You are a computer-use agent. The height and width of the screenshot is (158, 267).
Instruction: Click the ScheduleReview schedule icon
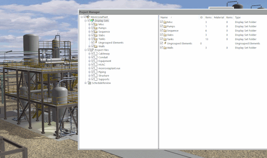coord(89,83)
